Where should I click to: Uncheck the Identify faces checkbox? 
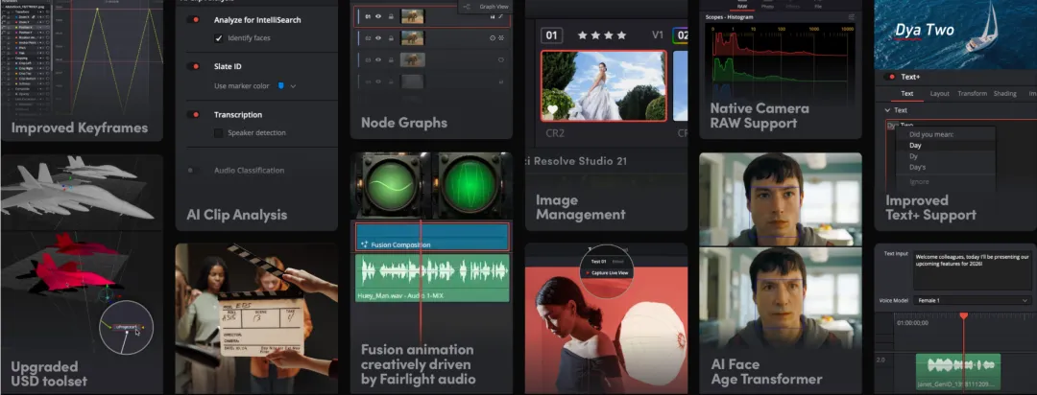coord(219,38)
